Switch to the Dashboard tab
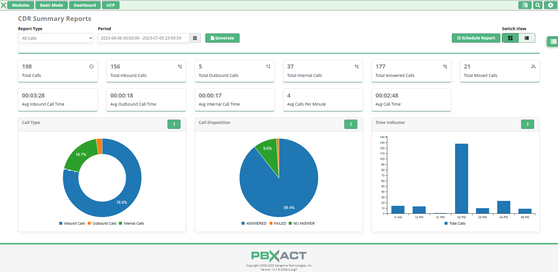This screenshot has height=272, width=558. [x=85, y=5]
